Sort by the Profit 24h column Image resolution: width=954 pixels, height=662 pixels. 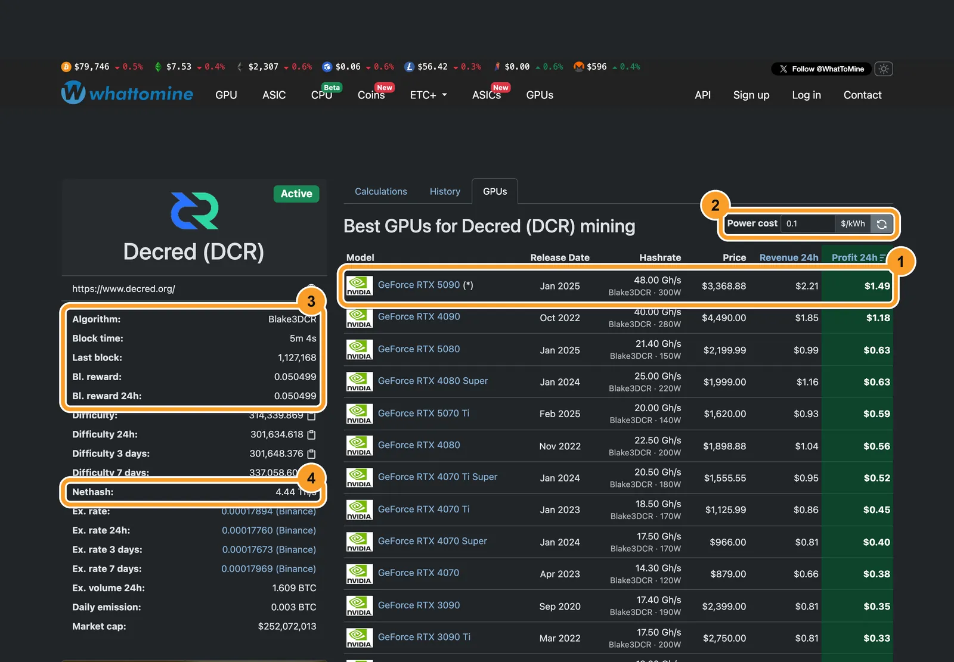[858, 257]
